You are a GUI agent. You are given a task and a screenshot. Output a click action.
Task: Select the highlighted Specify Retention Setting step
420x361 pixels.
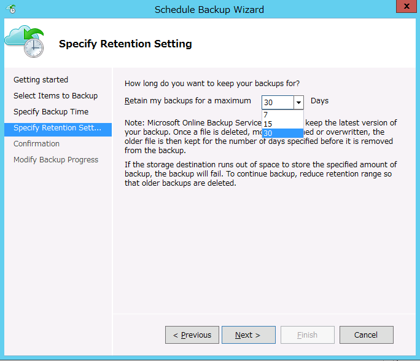57,128
